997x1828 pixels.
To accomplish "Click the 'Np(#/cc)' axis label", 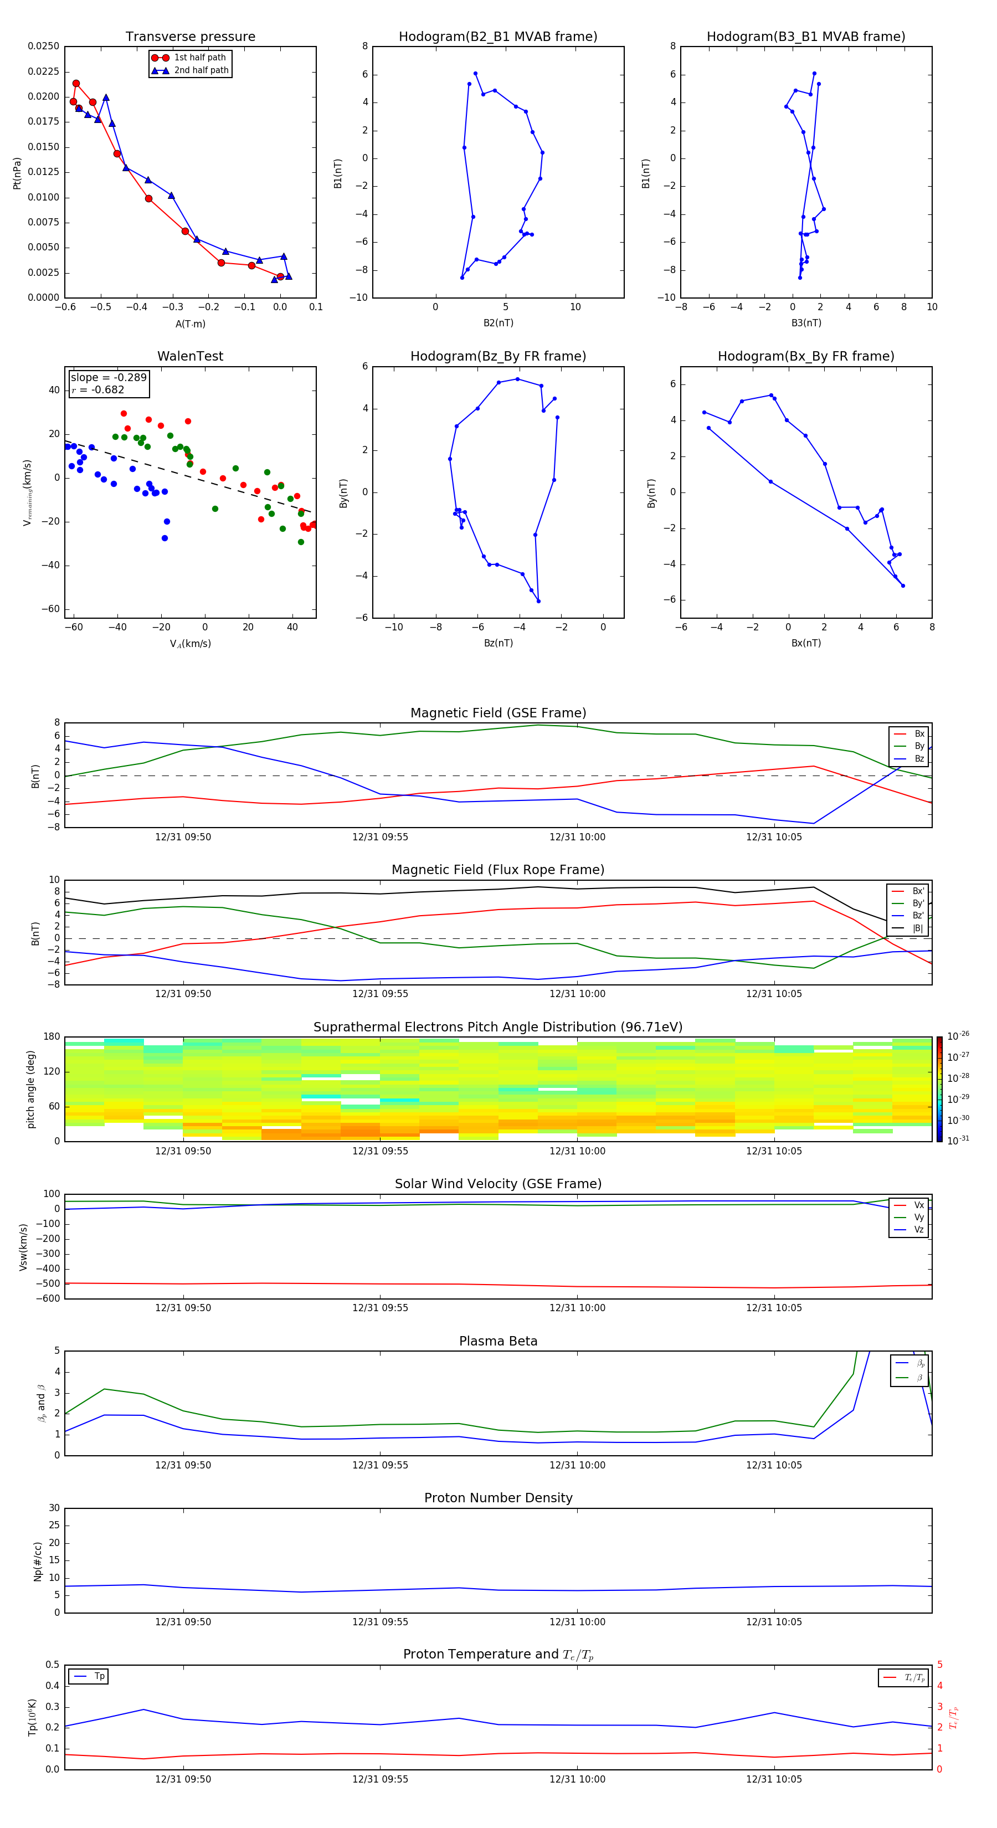I will point(38,1560).
